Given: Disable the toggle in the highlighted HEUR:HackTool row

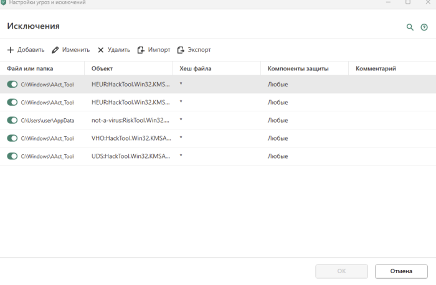Looking at the screenshot, I should [12, 84].
